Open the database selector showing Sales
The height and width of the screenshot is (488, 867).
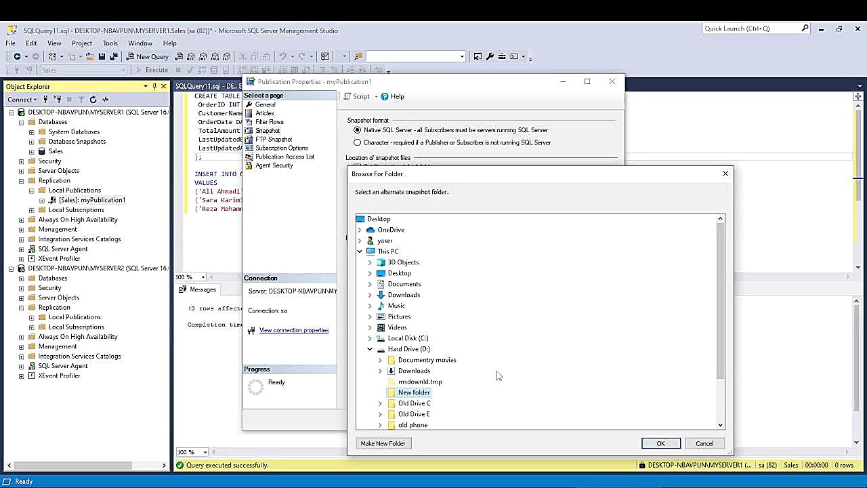click(83, 70)
